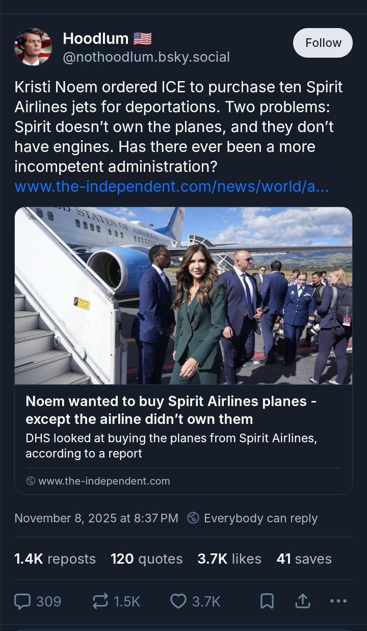View the 1.4K reposts list
This screenshot has width=367, height=631.
[x=55, y=559]
